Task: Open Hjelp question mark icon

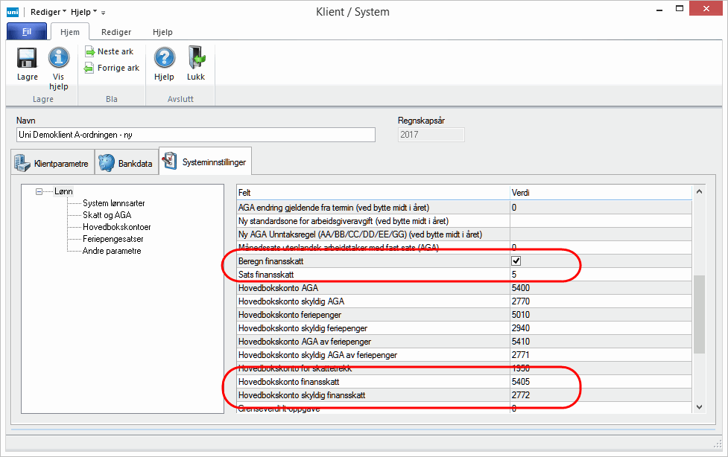Action: [x=164, y=59]
